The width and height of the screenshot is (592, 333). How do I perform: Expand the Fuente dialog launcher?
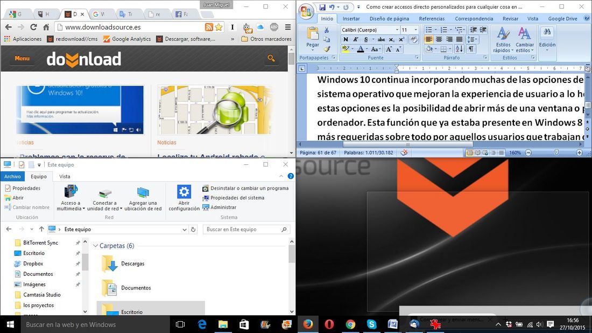point(417,58)
